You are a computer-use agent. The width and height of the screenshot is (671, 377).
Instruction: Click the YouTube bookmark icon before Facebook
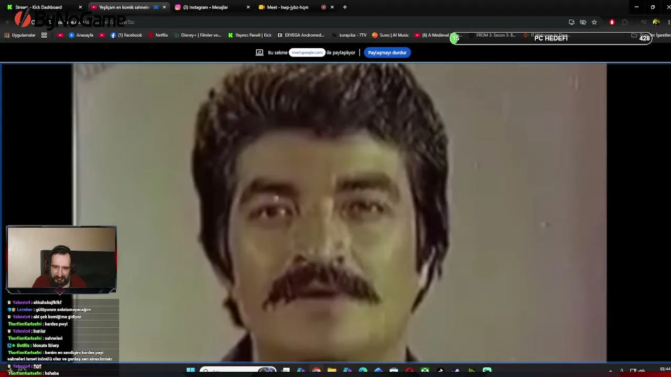click(102, 35)
